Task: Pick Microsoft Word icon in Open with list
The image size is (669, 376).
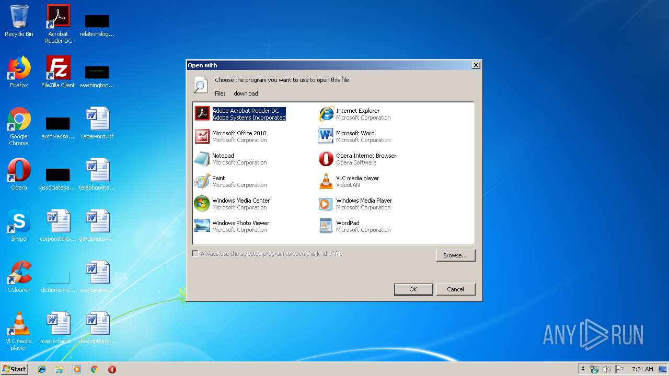Action: [326, 136]
